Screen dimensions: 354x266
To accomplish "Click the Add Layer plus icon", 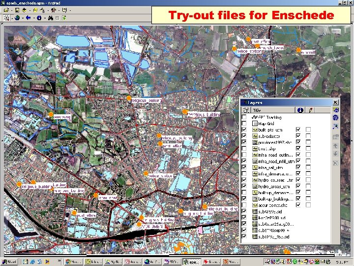I will pos(24,10).
